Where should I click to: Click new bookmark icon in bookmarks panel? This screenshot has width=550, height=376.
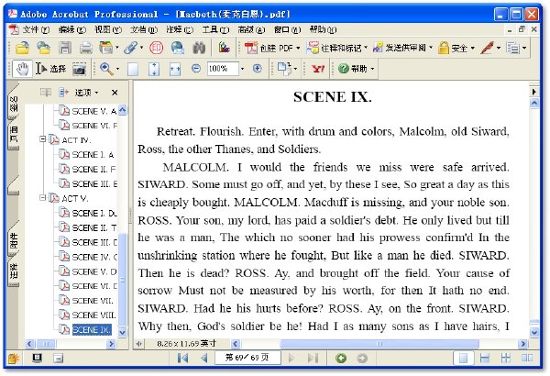pos(46,93)
